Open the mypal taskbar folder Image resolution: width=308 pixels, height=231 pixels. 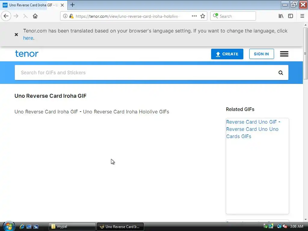[72, 226]
